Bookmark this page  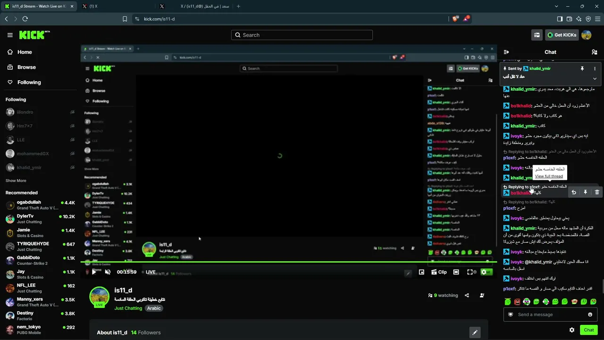click(125, 19)
